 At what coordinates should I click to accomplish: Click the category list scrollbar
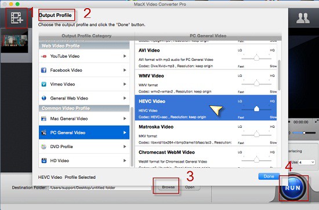[x=132, y=137]
